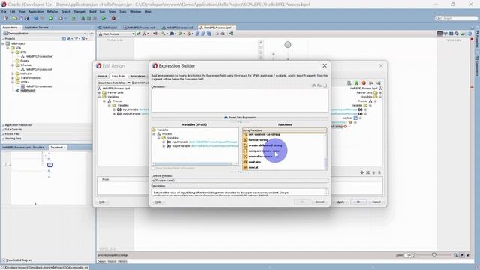The width and height of the screenshot is (480, 270).
Task: Select the create-delimited-string function
Action: (x=265, y=145)
